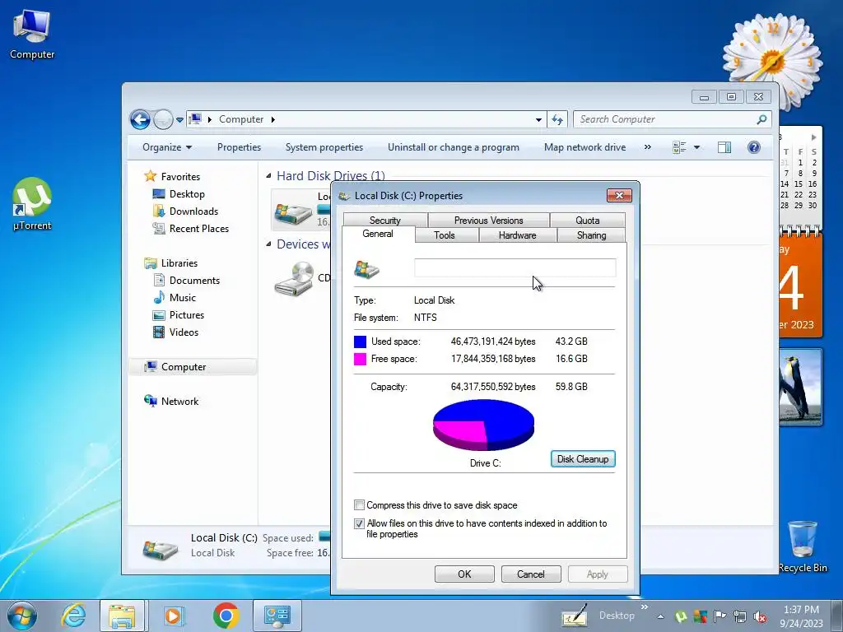Uncheck Allow files to have contents indexed

point(359,523)
